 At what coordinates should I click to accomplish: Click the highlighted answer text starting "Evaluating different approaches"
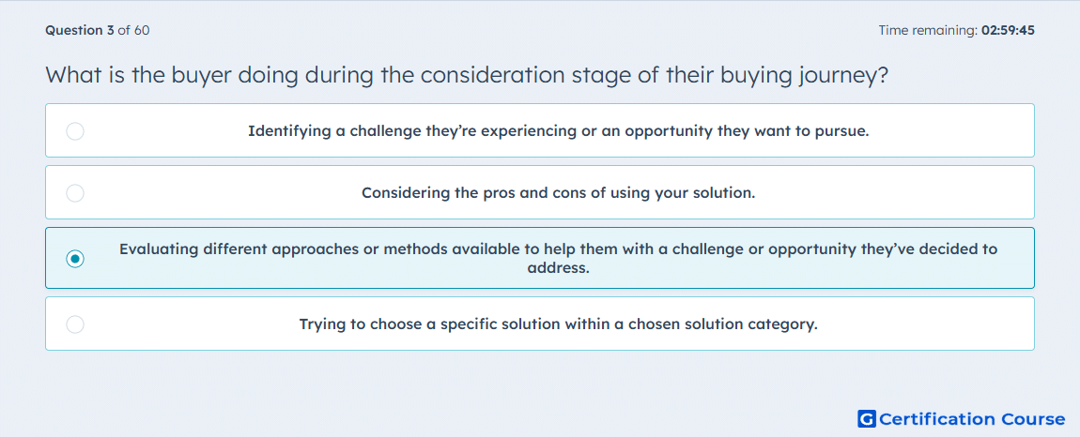click(558, 258)
